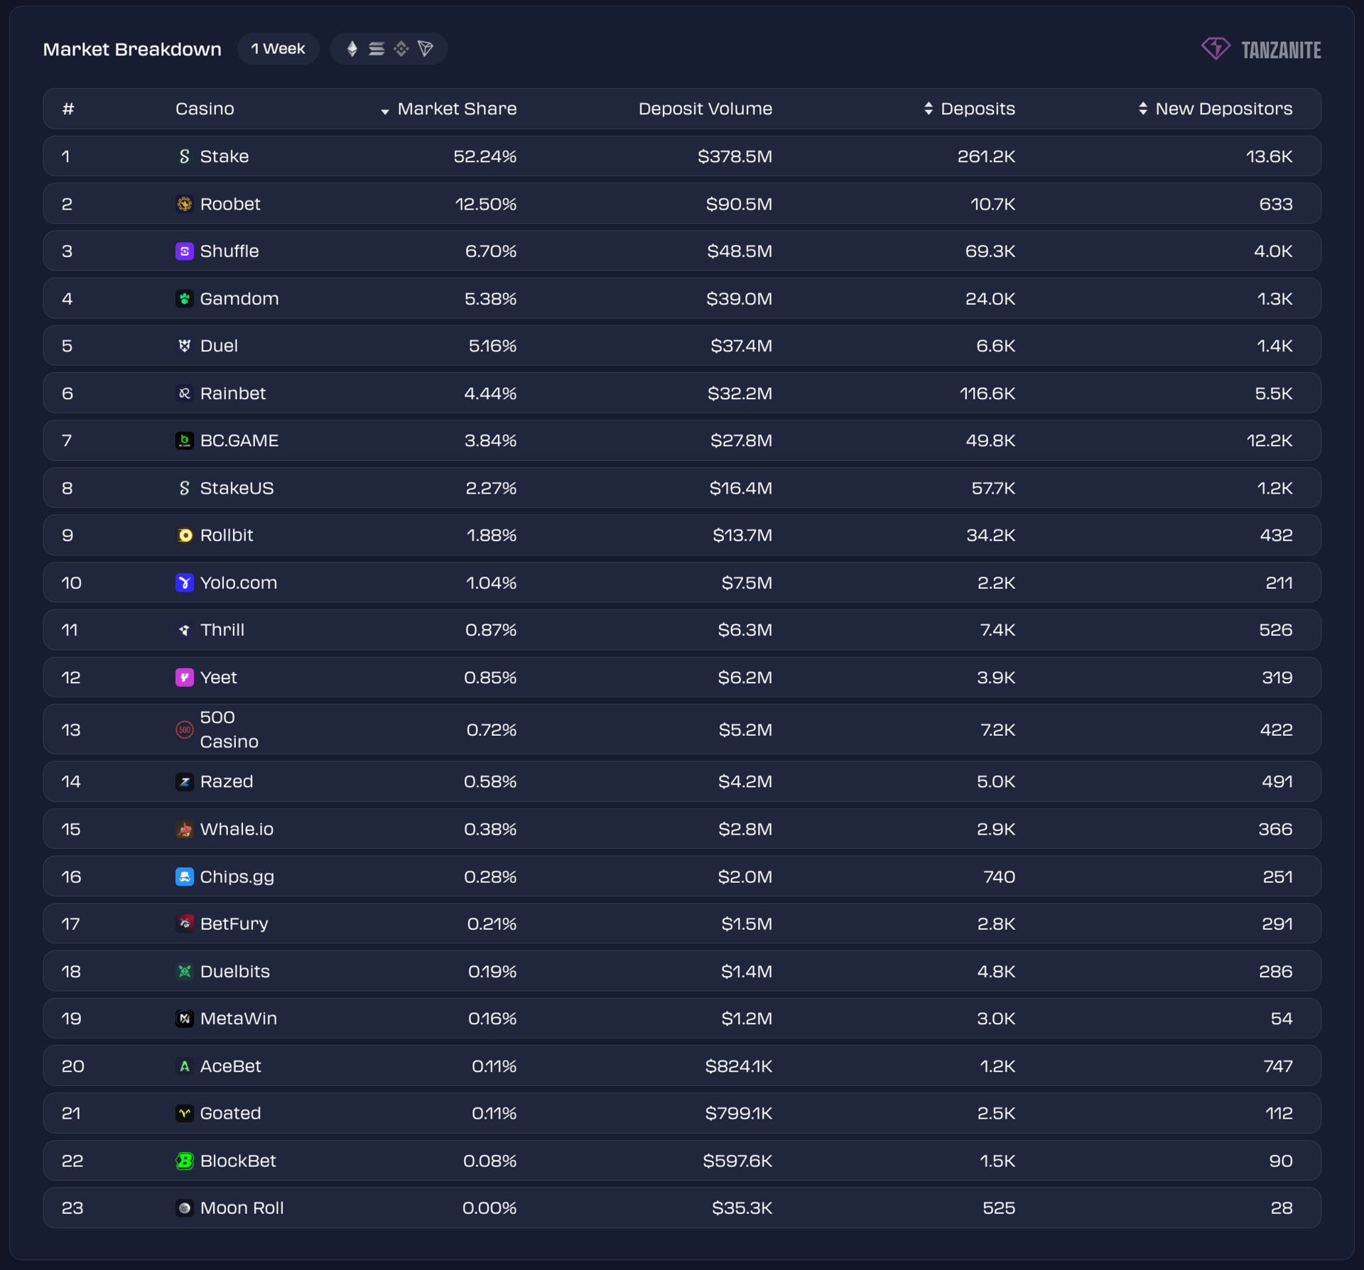
Task: Click the purple Shuffle casino icon
Action: tap(185, 251)
